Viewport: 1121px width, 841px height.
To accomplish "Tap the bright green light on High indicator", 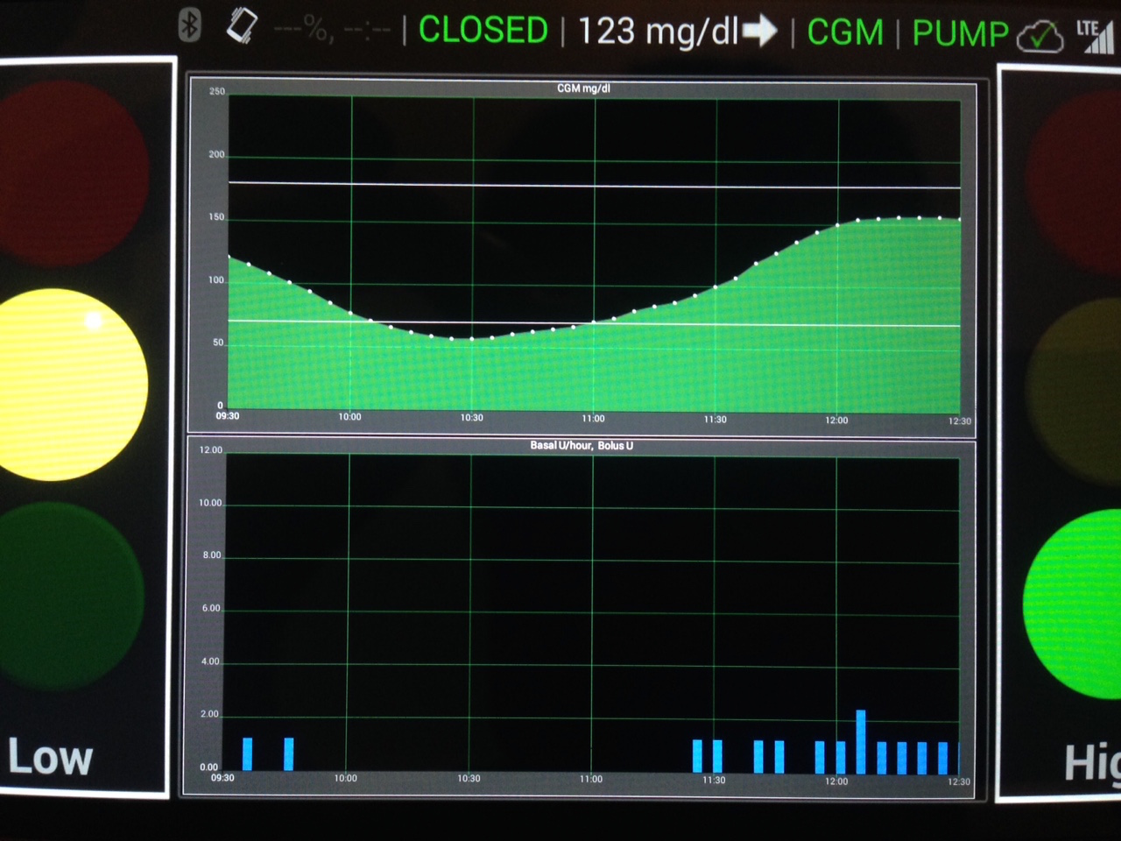I will click(x=1074, y=603).
